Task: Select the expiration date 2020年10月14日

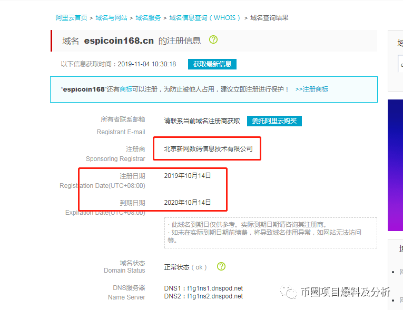Action: point(188,203)
